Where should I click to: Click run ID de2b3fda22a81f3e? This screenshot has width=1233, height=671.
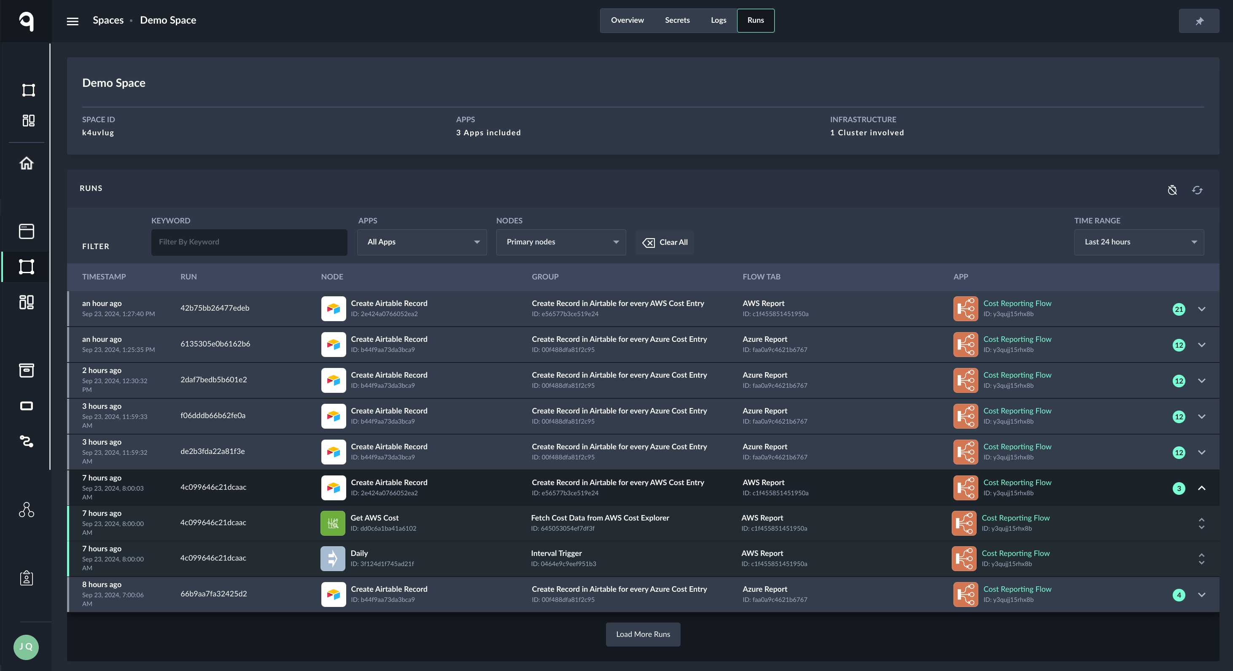(x=213, y=451)
